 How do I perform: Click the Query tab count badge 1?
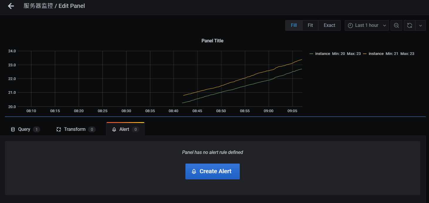(x=36, y=129)
